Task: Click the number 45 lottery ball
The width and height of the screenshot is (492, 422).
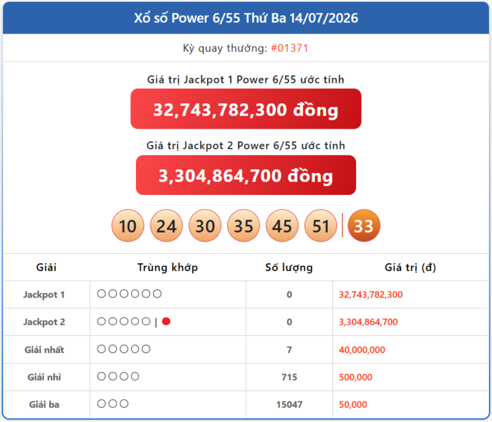Action: (282, 226)
